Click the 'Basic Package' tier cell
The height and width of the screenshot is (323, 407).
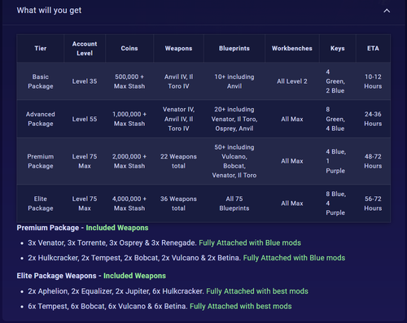[41, 81]
